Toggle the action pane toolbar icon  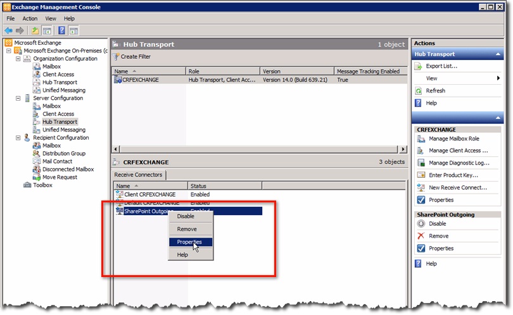[x=73, y=31]
